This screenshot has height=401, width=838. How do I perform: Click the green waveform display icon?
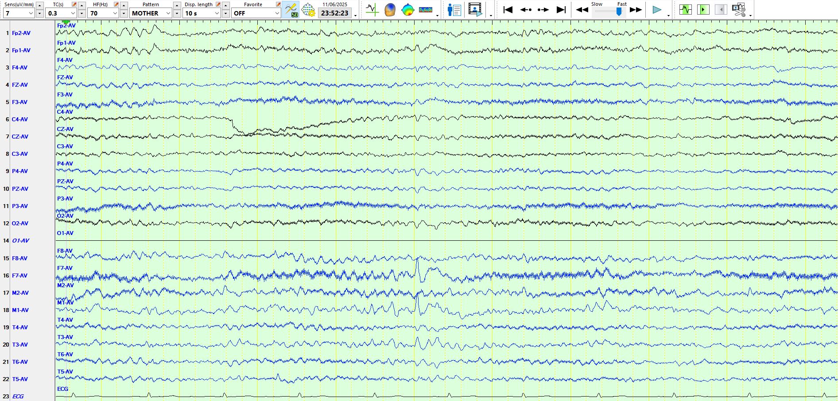coord(686,9)
